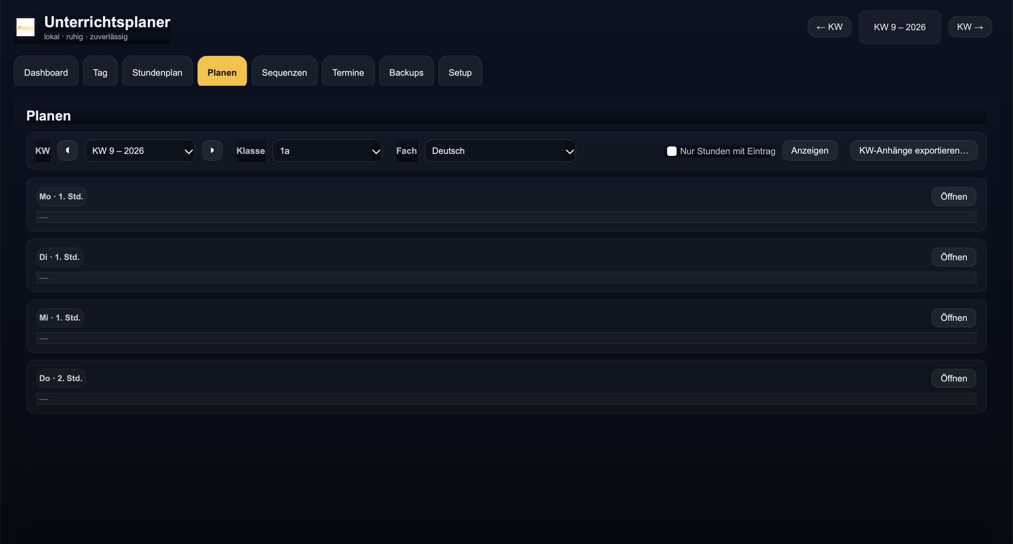1013x544 pixels.
Task: Open the Fach Deutsch dropdown
Action: (x=499, y=151)
